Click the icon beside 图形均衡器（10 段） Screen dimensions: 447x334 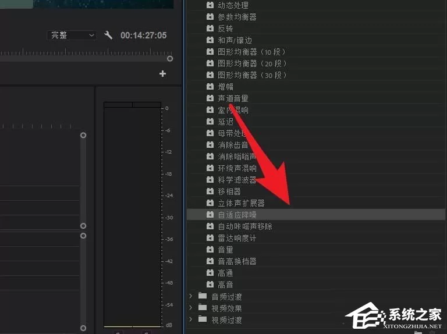(x=210, y=52)
